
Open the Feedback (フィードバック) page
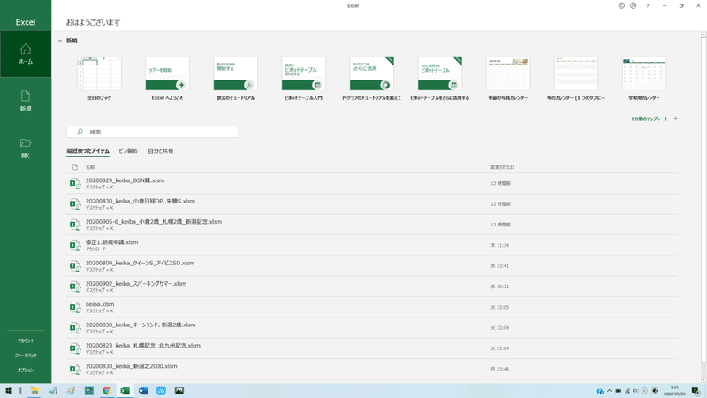coord(26,356)
